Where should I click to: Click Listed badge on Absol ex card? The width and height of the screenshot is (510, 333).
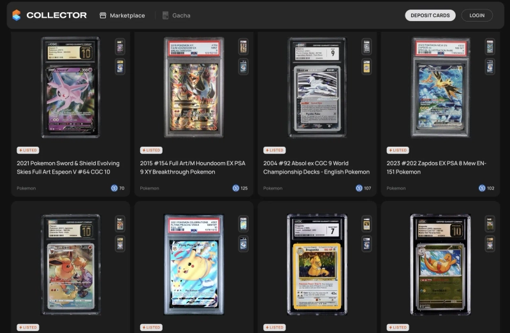coord(275,150)
